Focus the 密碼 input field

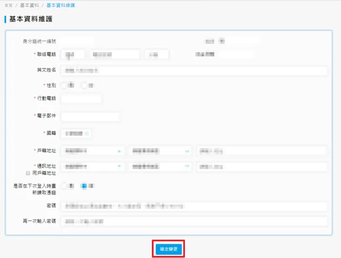(x=194, y=206)
